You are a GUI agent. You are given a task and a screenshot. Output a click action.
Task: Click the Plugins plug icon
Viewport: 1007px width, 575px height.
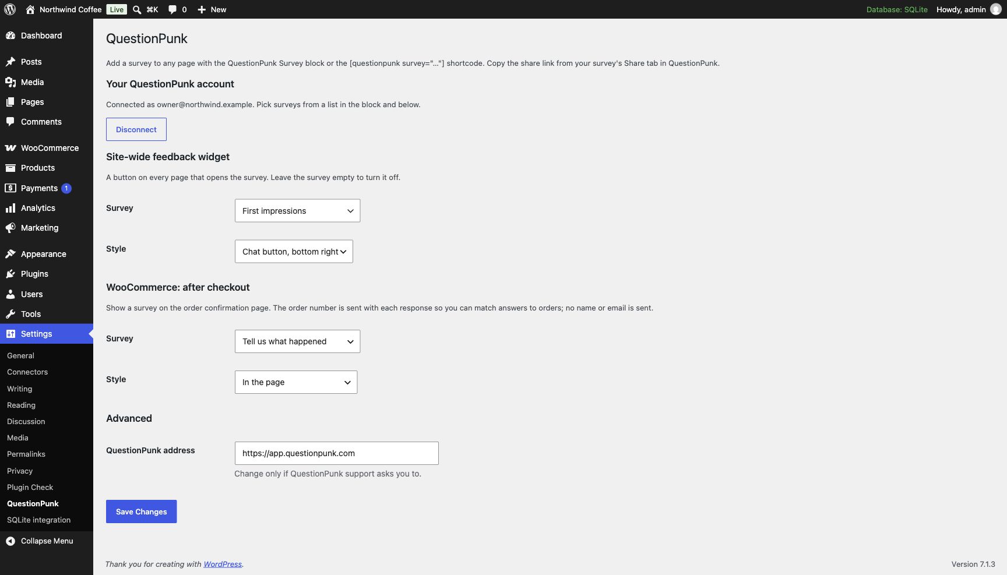[10, 274]
